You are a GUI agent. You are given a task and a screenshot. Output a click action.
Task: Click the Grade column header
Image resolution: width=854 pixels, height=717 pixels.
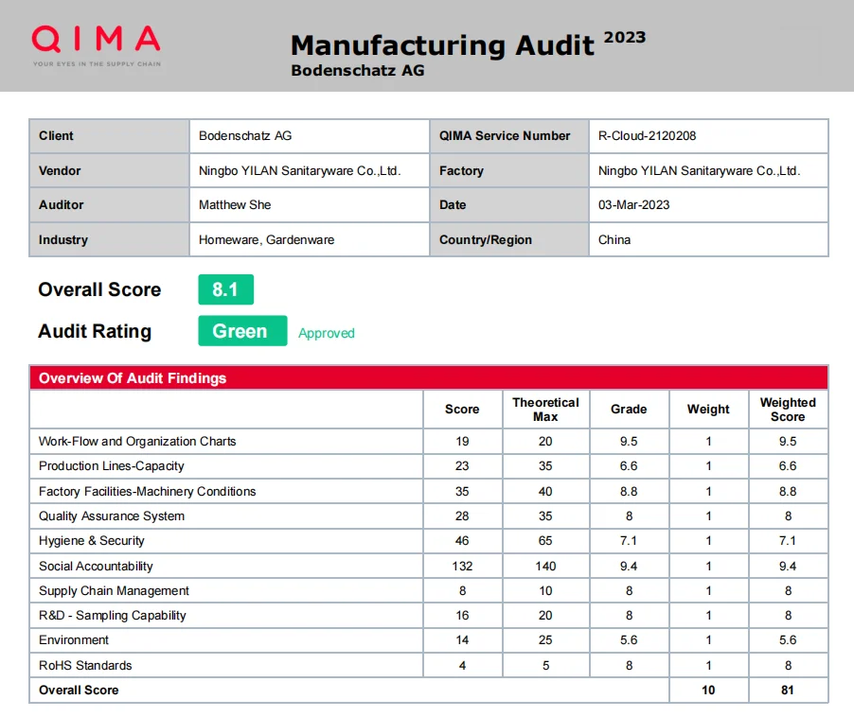coord(629,410)
